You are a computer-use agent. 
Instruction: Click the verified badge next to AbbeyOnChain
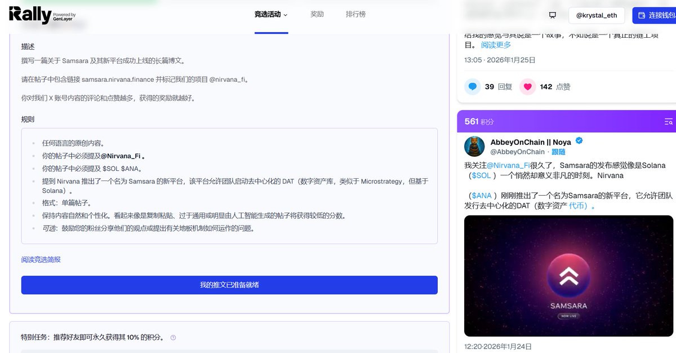pos(579,142)
